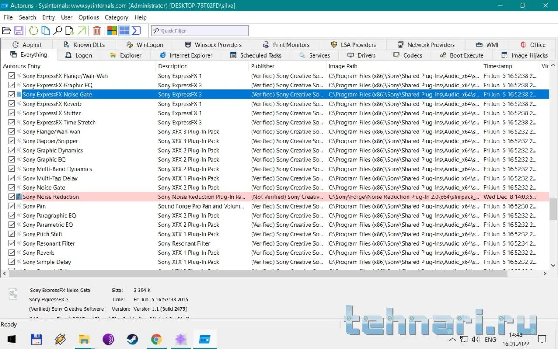This screenshot has height=349, width=558.
Task: Click the colored Windows logo toolbar icon
Action: [112, 31]
